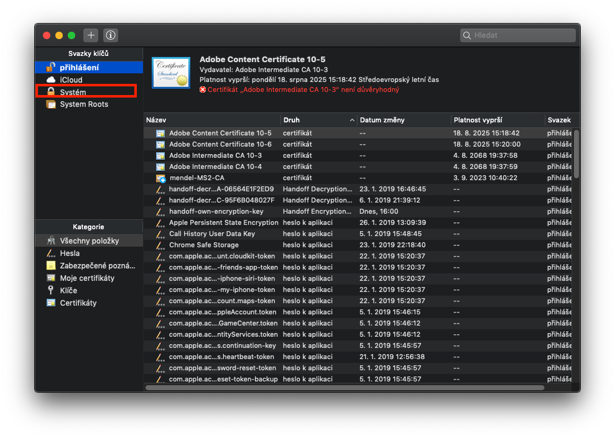Select Apple Persistent State Encryption row

tap(358, 222)
